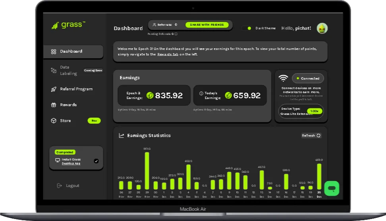
Task: Open the Rewards page
Action: (x=68, y=105)
